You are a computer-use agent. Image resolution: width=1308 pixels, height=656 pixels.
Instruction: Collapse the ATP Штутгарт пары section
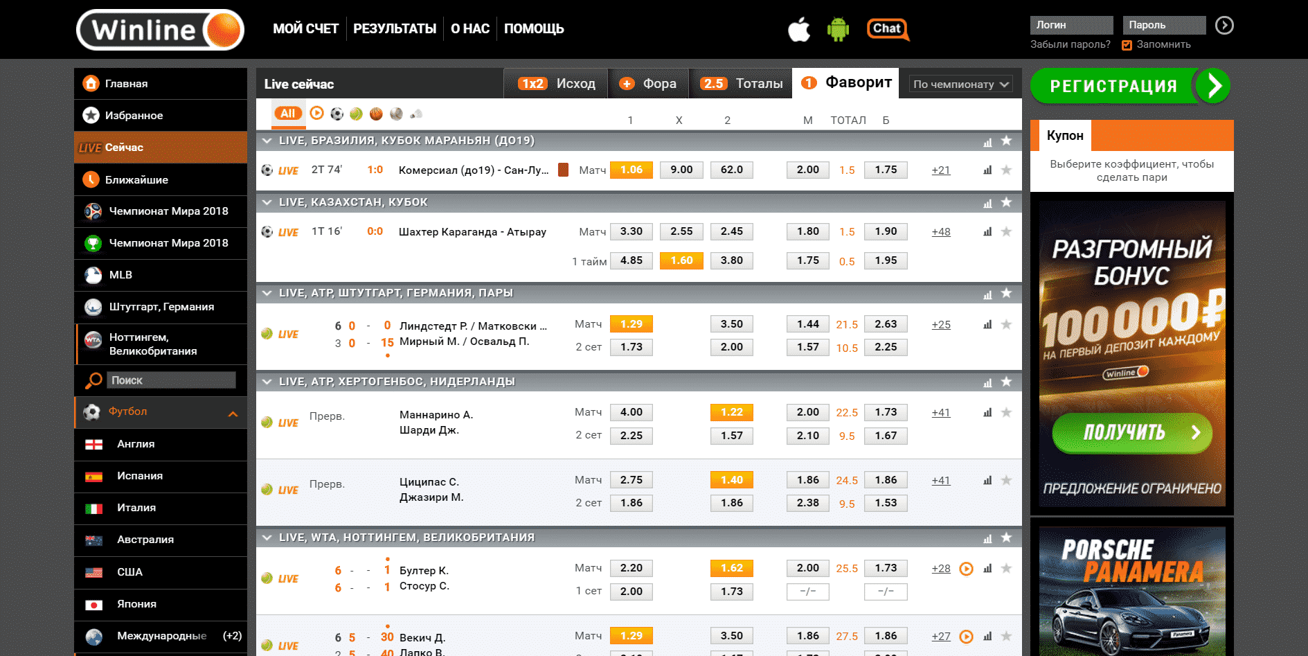coord(267,293)
